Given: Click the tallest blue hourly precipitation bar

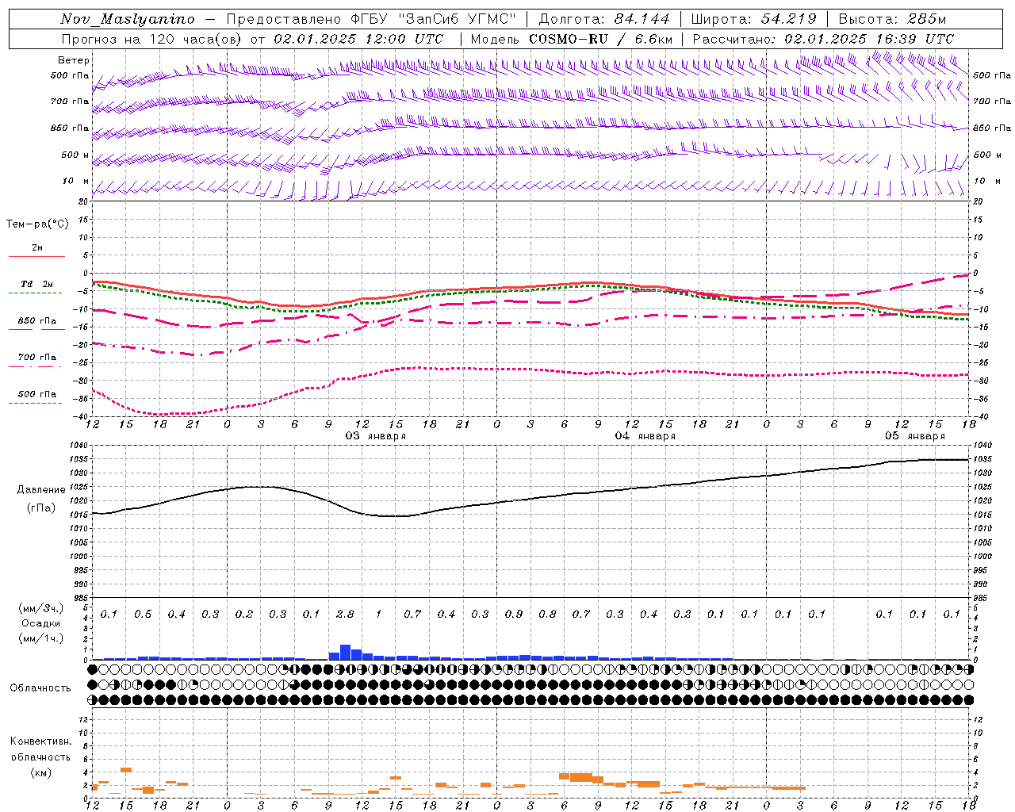Looking at the screenshot, I should pyautogui.click(x=345, y=652).
